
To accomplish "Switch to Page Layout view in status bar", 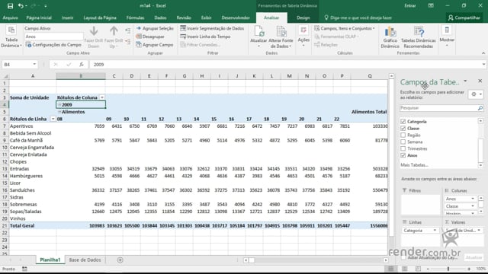I will point(405,269).
